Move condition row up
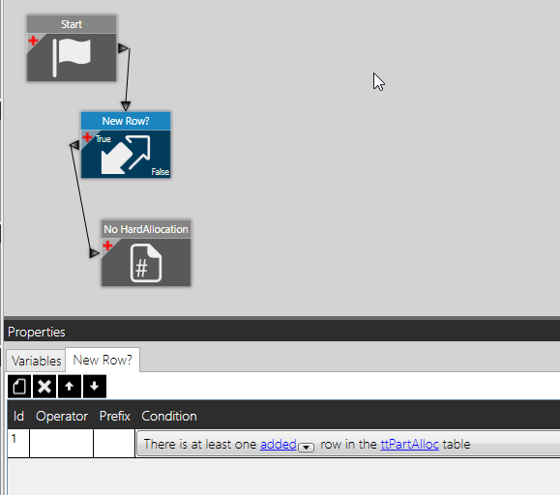Image resolution: width=560 pixels, height=495 pixels. tap(70, 386)
